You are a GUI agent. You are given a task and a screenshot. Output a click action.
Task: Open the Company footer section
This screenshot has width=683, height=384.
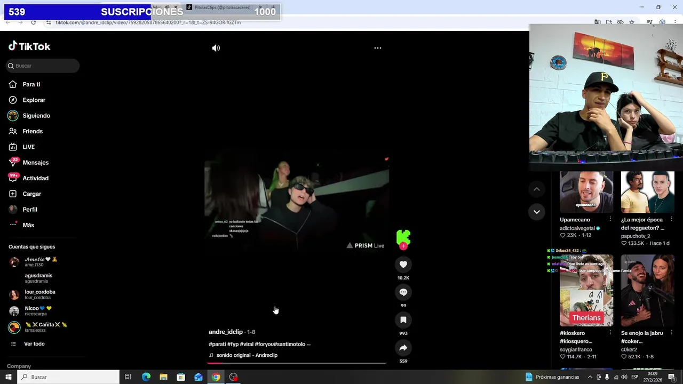coord(19,366)
